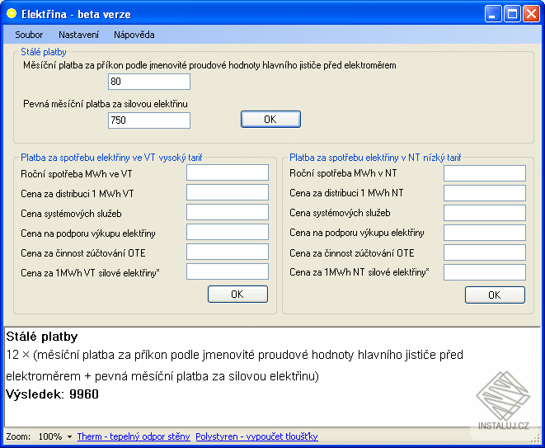Click the fixed monthly payment field showing 750
The height and width of the screenshot is (448, 545).
(149, 120)
